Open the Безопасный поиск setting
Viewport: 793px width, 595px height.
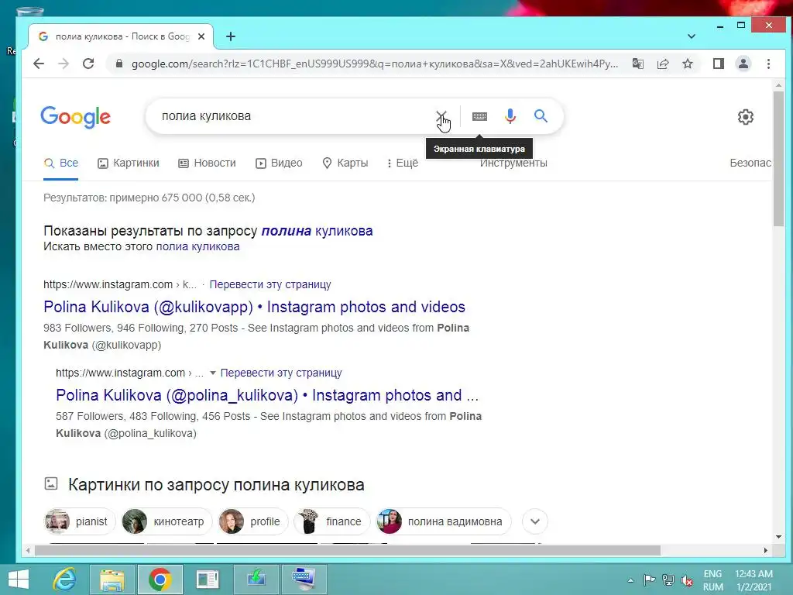(x=750, y=163)
